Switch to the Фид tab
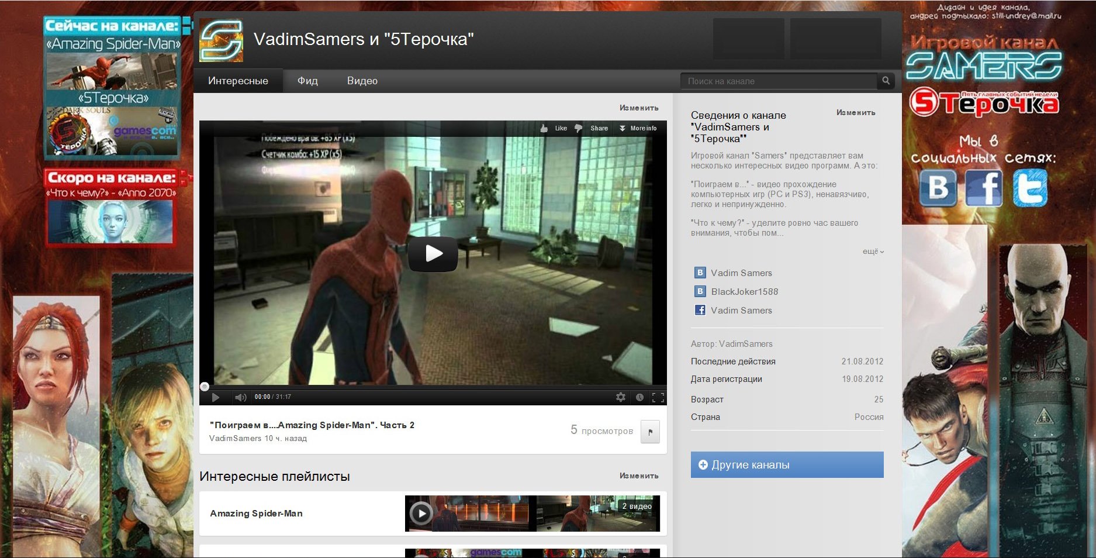Screen dimensions: 1096x558 click(x=307, y=81)
